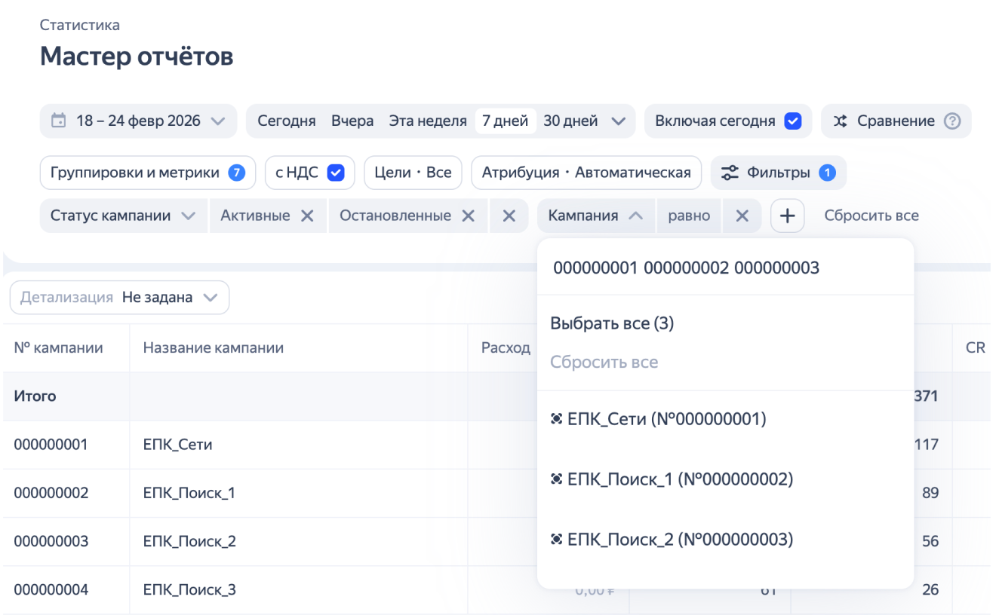999x615 pixels.
Task: Click the icon next to ЕПК_Поиск_1 option
Action: click(x=557, y=479)
